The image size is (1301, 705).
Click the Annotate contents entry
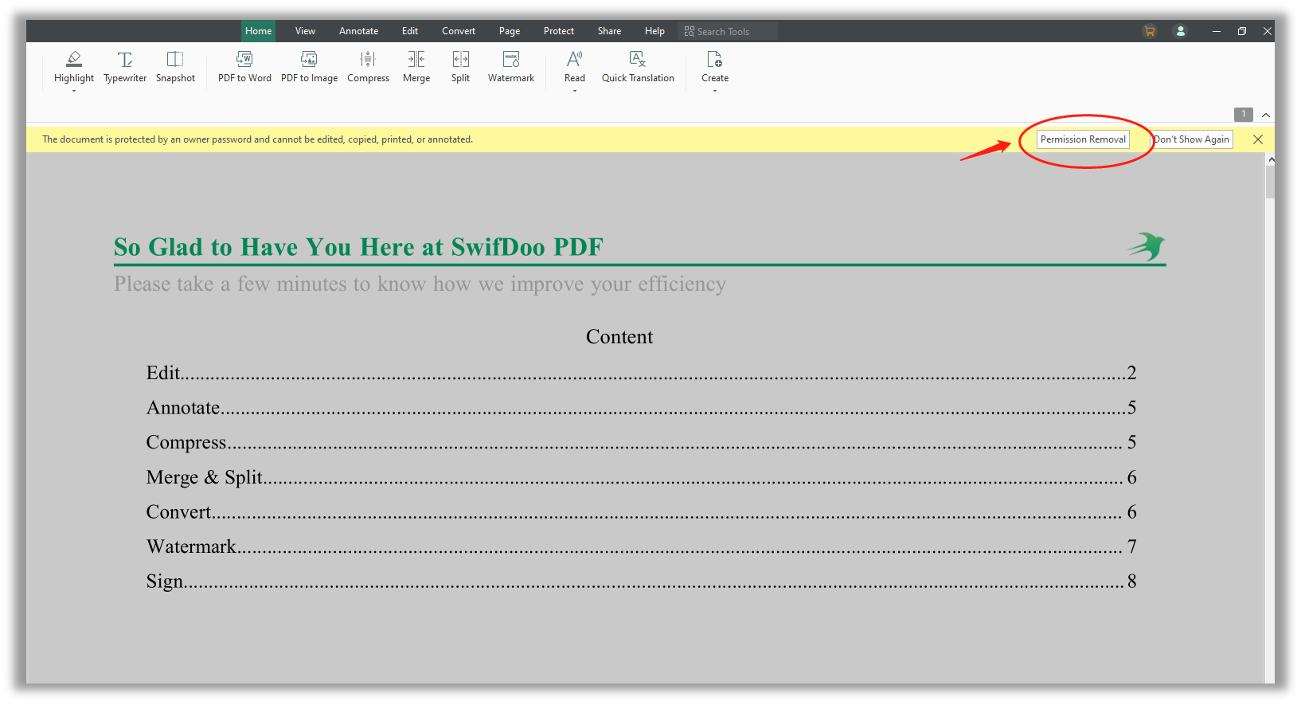point(641,408)
